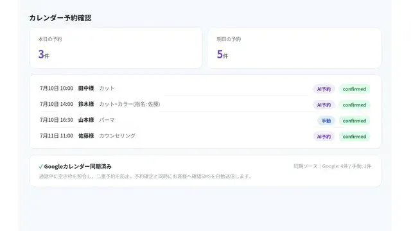Click the 本日の予約 card showing 3件
This screenshot has height=231, width=411.
coord(116,48)
